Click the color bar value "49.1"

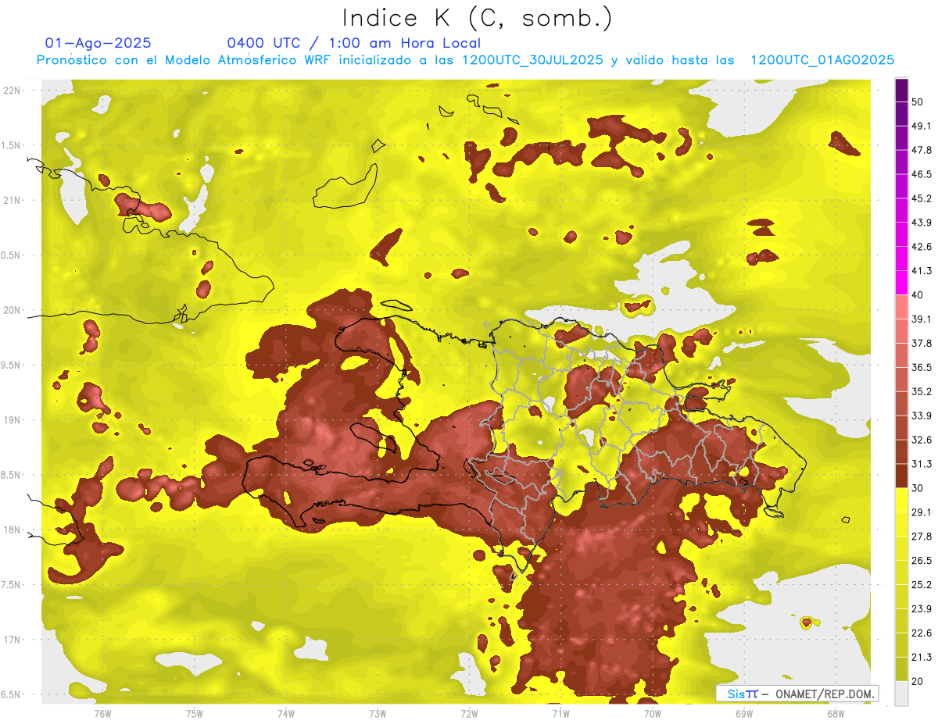point(921,126)
